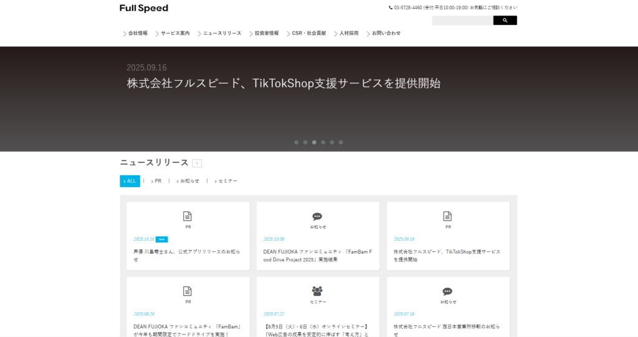This screenshot has width=638, height=337.
Task: Click the site search text field
Action: coord(462,21)
